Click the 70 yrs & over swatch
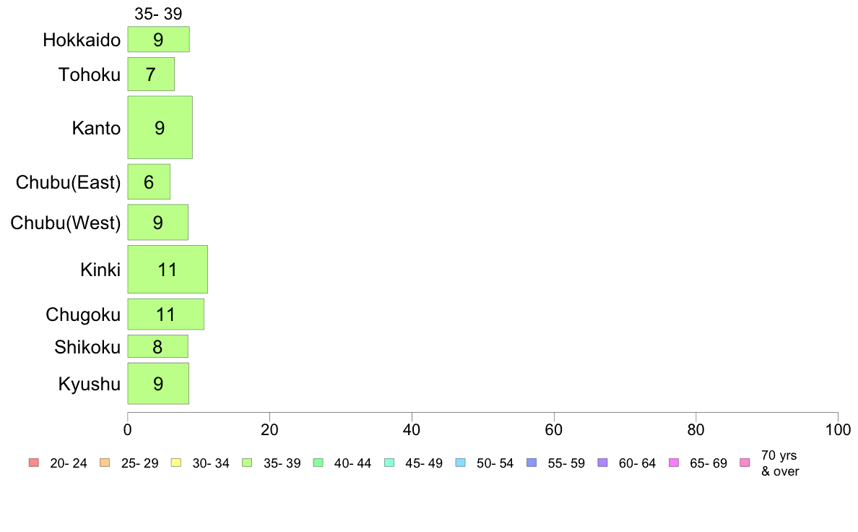This screenshot has width=858, height=532. [x=745, y=463]
